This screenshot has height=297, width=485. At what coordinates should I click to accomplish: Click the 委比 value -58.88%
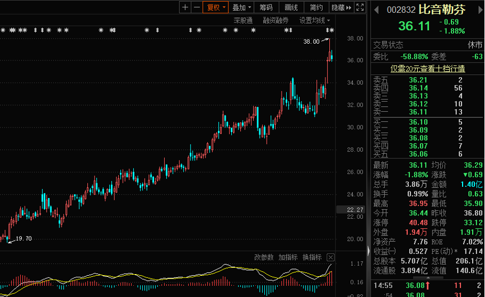414,57
